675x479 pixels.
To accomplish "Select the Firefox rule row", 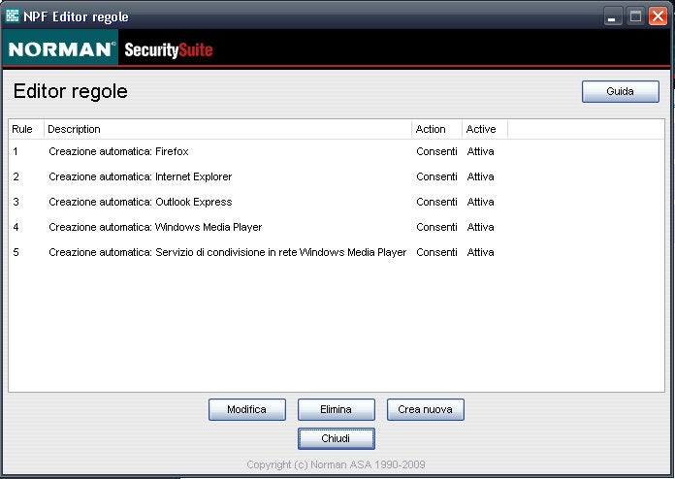I will (118, 151).
